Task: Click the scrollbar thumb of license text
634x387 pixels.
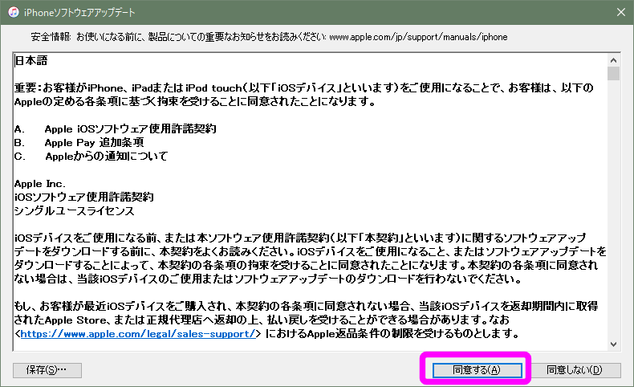Action: pos(613,74)
